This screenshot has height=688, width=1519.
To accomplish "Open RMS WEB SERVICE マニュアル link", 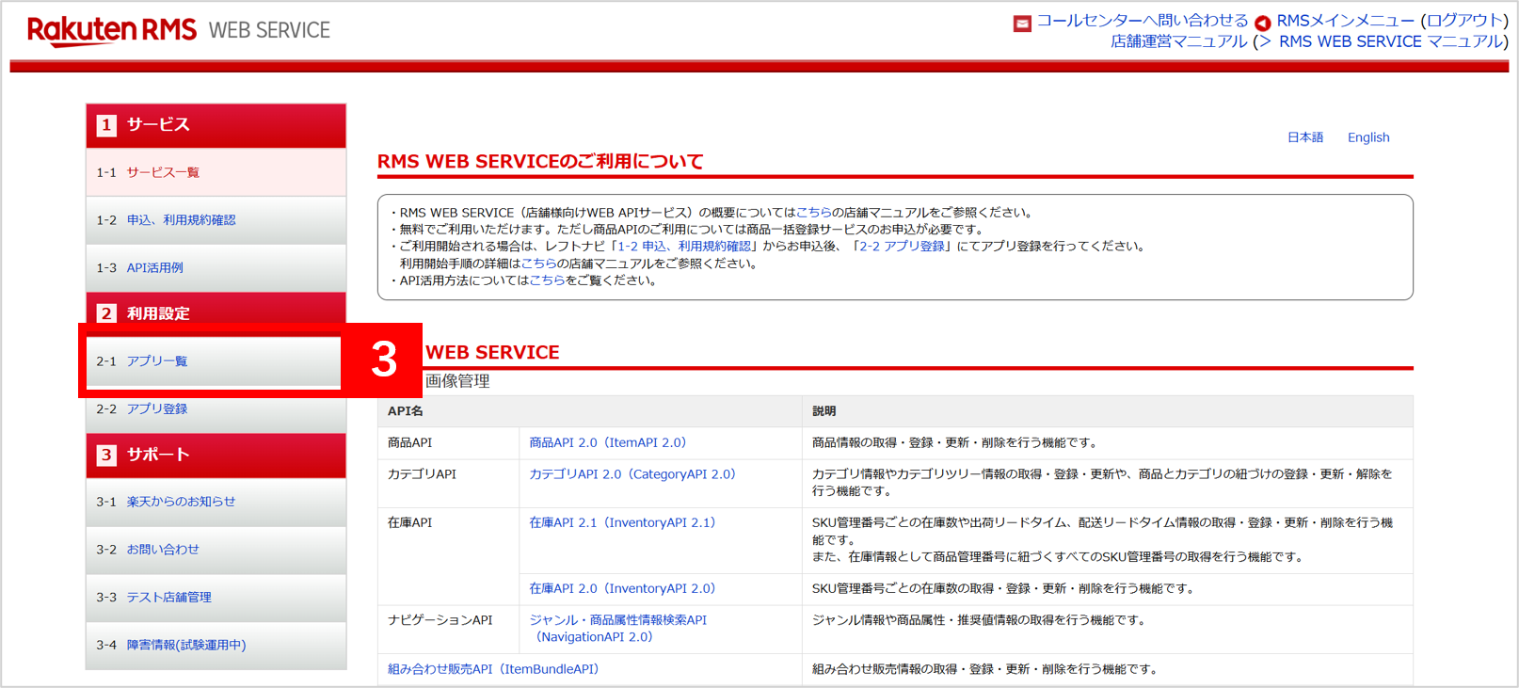I will (1389, 41).
